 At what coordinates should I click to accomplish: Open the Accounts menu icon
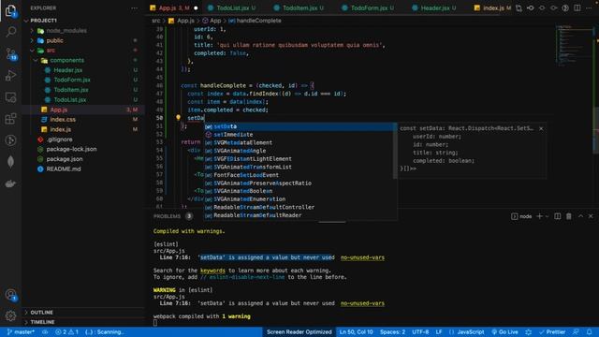pyautogui.click(x=10, y=295)
